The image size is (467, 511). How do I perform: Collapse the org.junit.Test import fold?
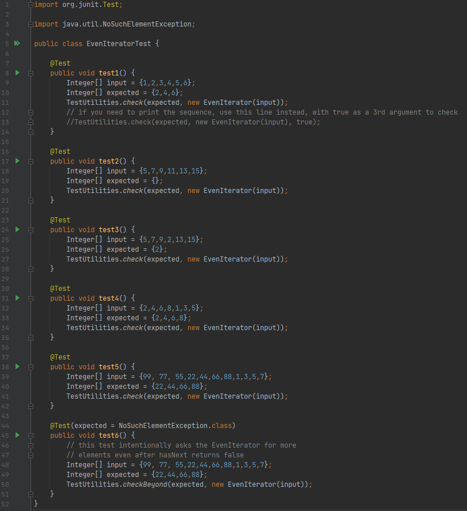[x=30, y=5]
